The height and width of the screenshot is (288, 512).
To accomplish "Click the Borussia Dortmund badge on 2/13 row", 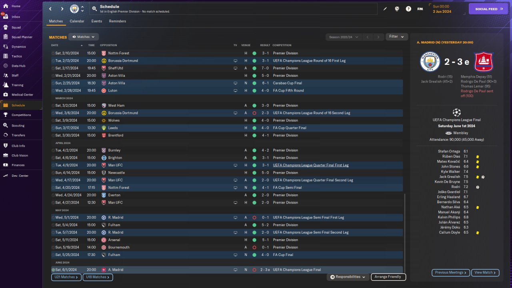I will click(104, 61).
